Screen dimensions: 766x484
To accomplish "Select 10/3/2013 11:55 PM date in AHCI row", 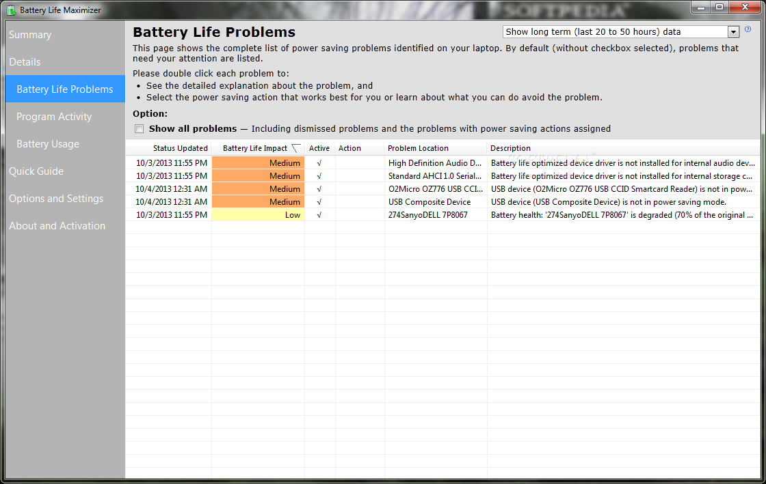I will 172,176.
